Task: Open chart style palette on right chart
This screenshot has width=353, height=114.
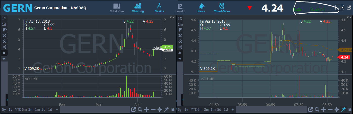Action: tap(180, 30)
